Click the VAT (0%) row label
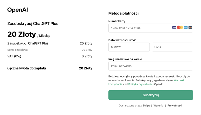This screenshot has height=115, width=201. click(14, 56)
